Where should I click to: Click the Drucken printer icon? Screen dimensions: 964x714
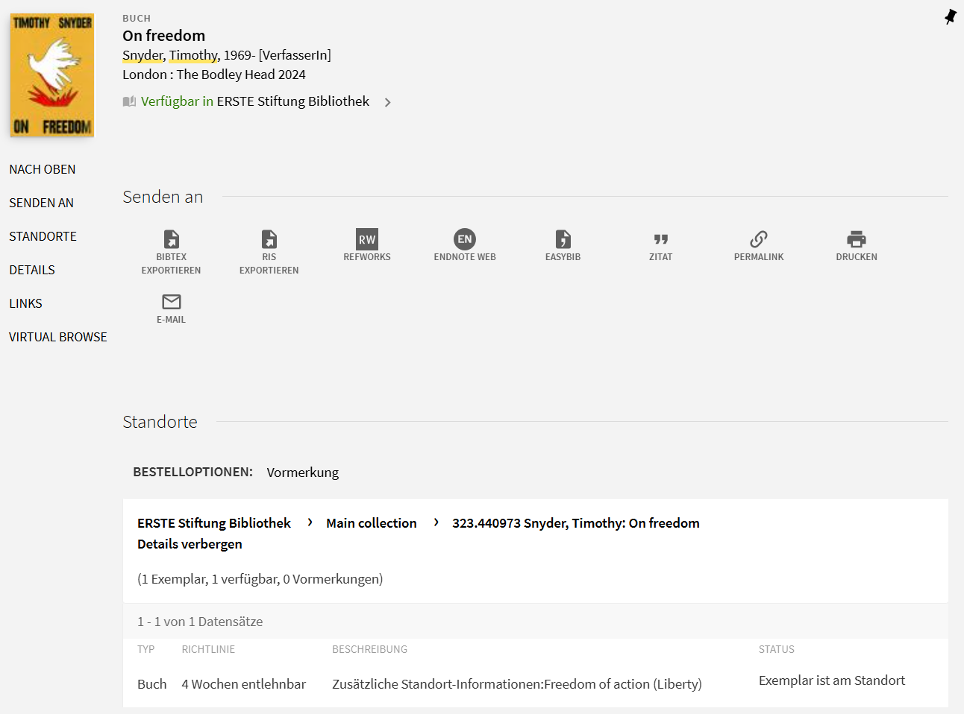point(857,239)
